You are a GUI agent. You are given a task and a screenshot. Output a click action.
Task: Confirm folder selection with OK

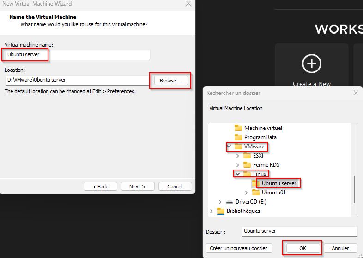[x=302, y=248]
